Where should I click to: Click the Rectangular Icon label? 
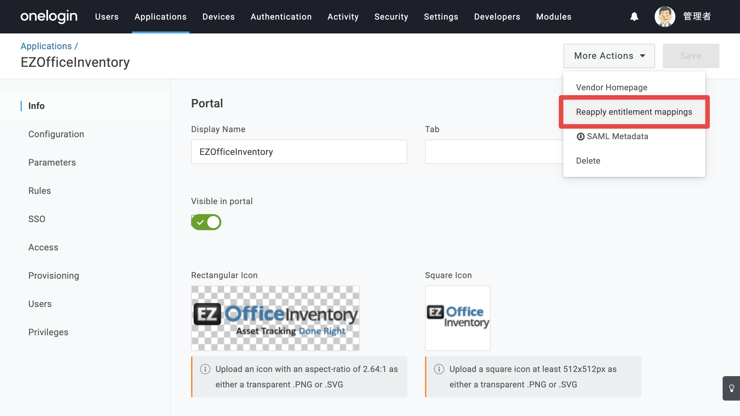click(x=224, y=275)
